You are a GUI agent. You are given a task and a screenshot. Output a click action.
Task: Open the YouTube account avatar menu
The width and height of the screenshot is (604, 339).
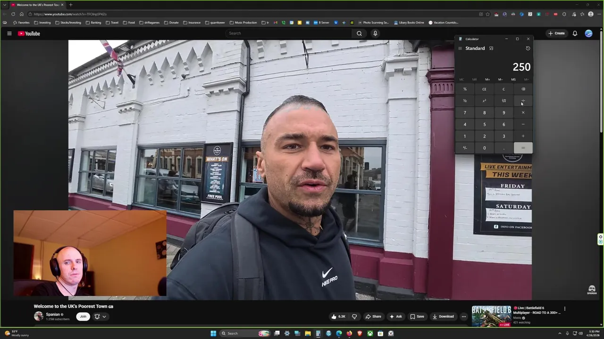(588, 33)
